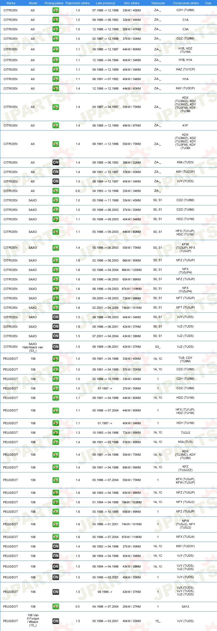Click engine code SA13
The image size is (217, 631).
185,607
